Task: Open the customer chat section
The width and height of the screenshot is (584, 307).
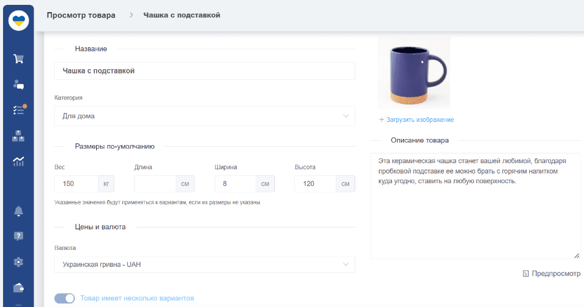Action: tap(18, 84)
